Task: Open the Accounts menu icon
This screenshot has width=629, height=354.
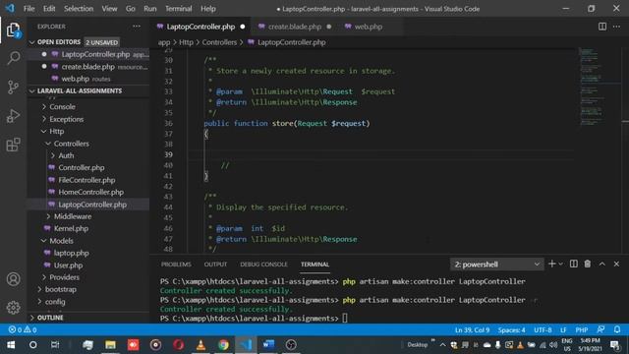Action: [13, 279]
